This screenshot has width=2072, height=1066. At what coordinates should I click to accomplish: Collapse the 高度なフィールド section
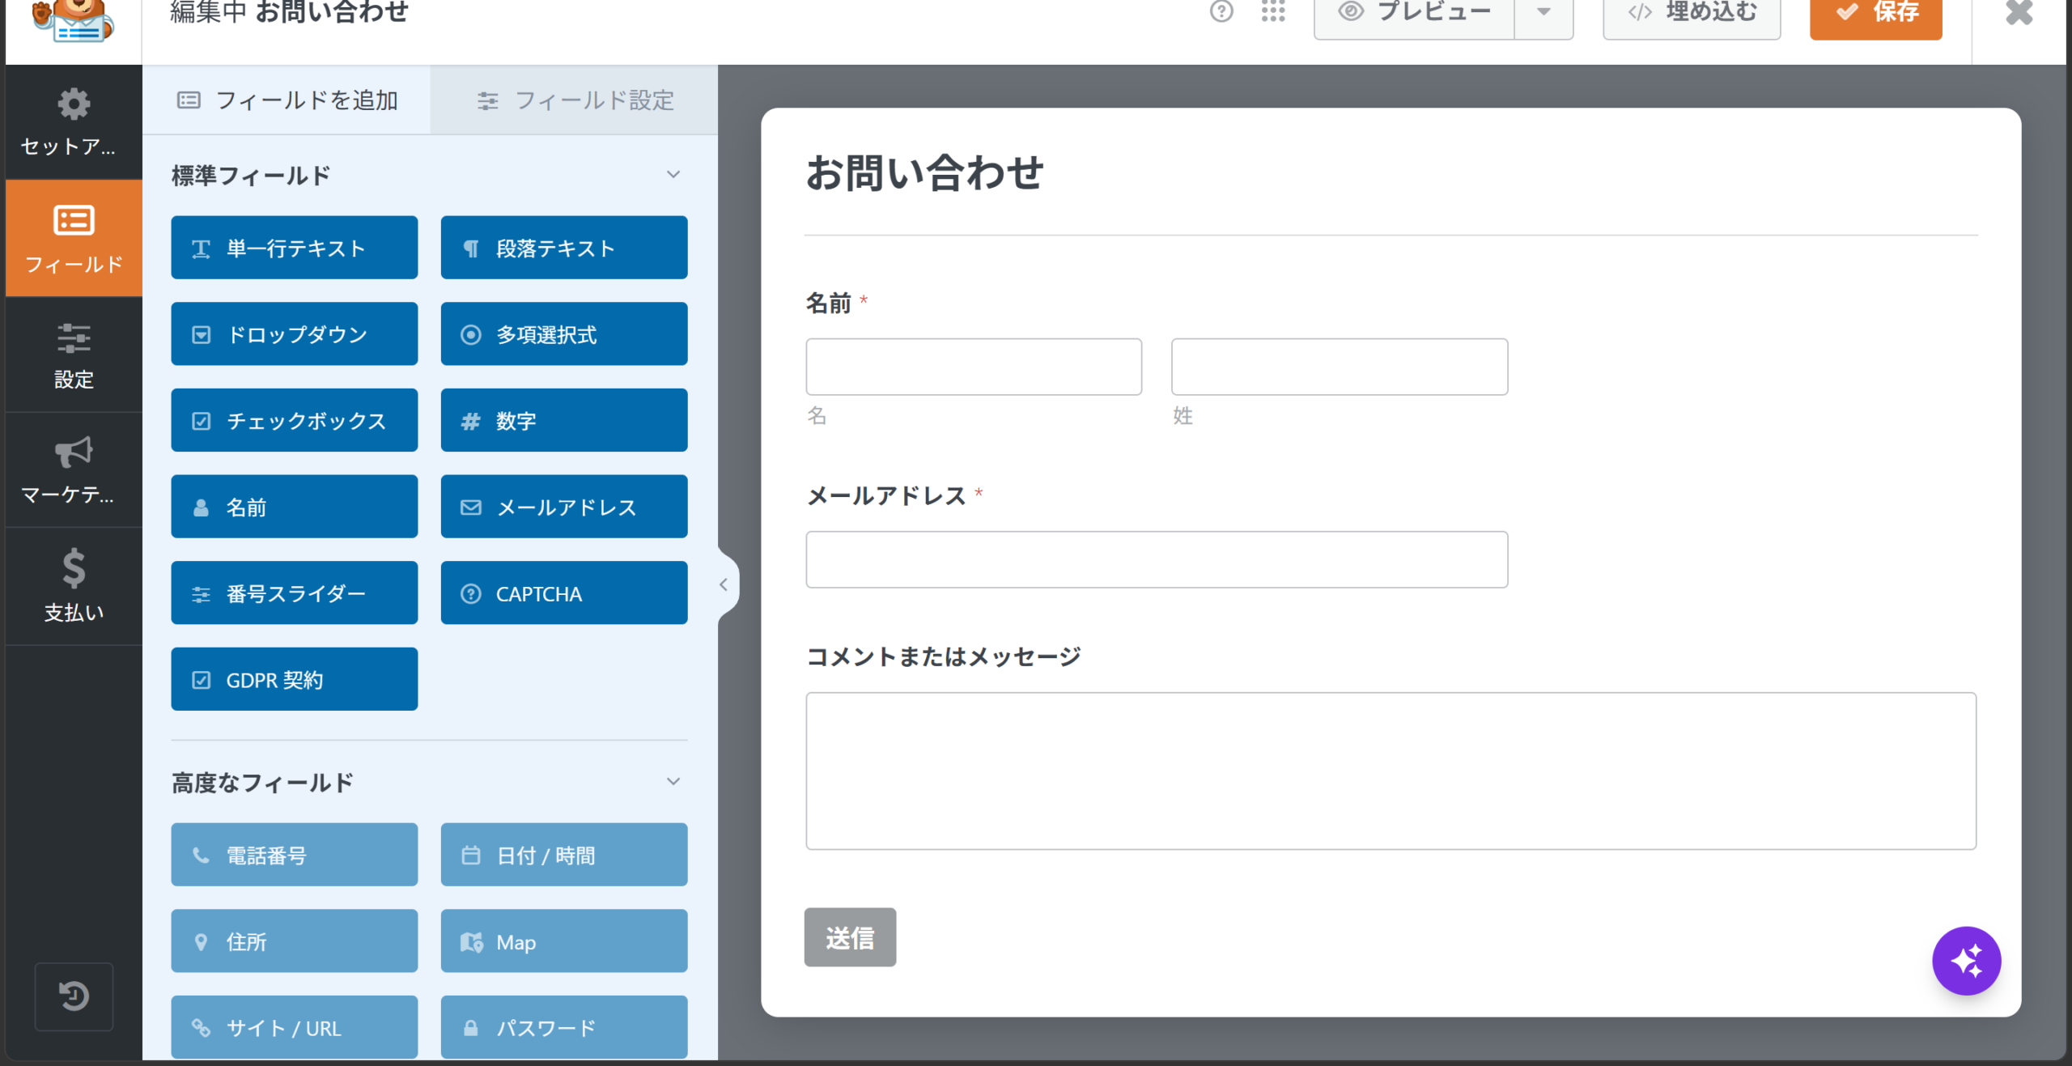(673, 782)
